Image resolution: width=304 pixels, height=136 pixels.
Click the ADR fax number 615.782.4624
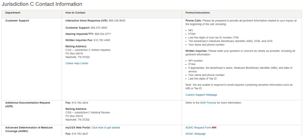tap(80, 102)
